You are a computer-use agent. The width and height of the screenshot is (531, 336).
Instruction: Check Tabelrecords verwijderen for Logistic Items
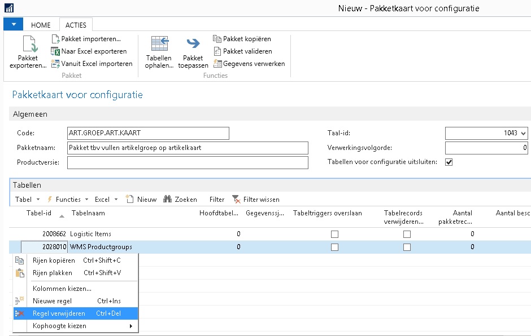point(407,235)
